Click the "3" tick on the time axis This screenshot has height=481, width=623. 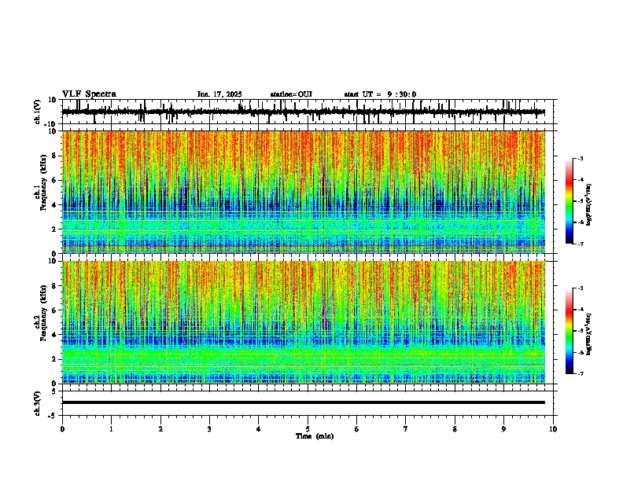[209, 429]
